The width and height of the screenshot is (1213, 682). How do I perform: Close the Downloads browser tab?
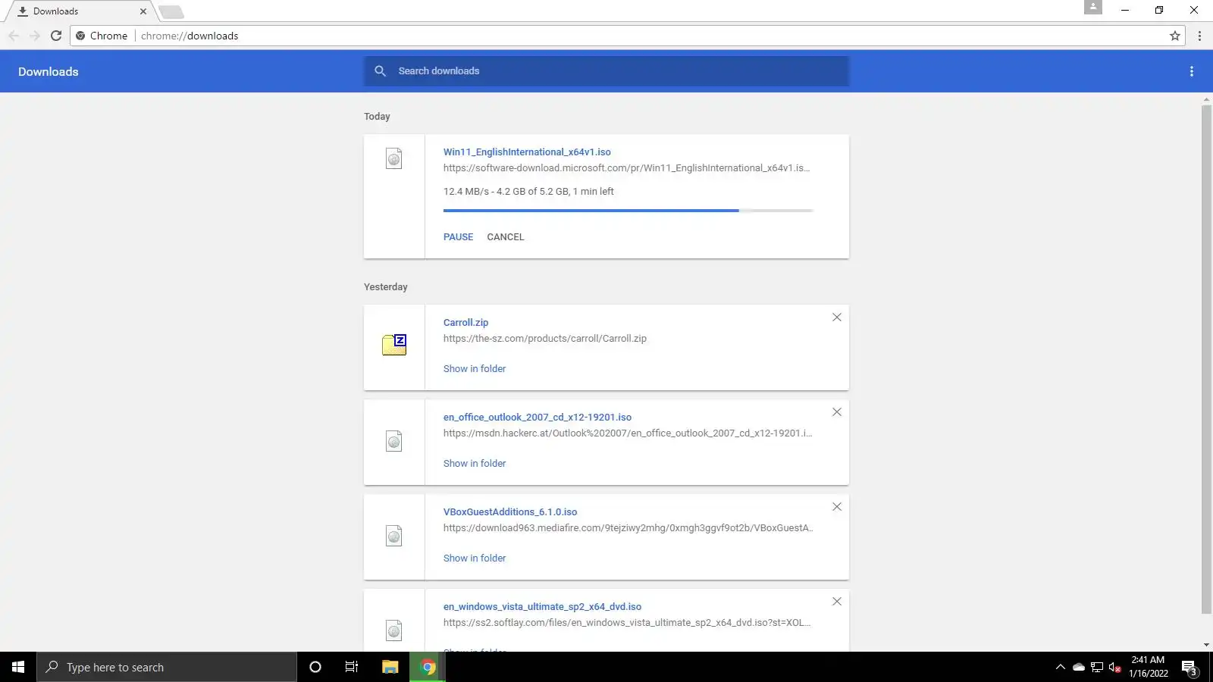[x=143, y=11]
